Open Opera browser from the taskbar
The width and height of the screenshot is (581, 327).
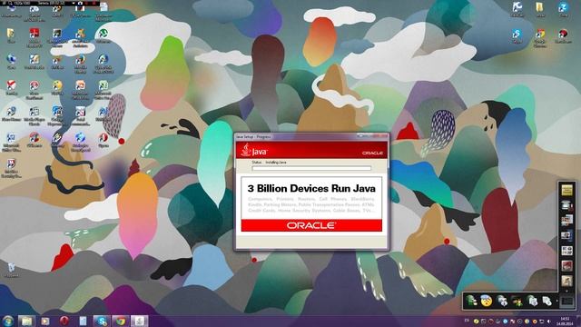click(x=64, y=321)
